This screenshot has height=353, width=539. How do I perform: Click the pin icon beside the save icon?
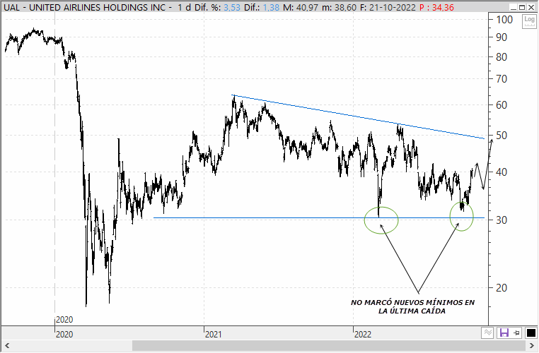pos(516,333)
